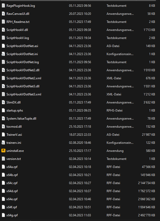Click the ScriptHookVDotNet2.xml file icon
Image resolution: width=160 pixels, height=221 pixels.
tap(3, 78)
